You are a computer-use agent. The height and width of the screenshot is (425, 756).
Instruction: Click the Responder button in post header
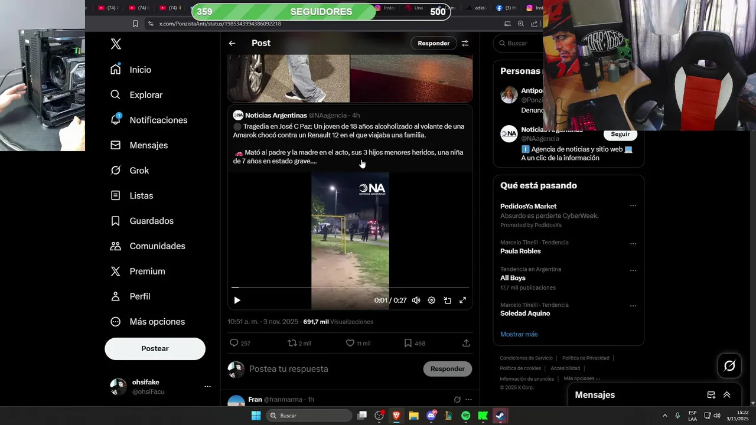coord(434,43)
